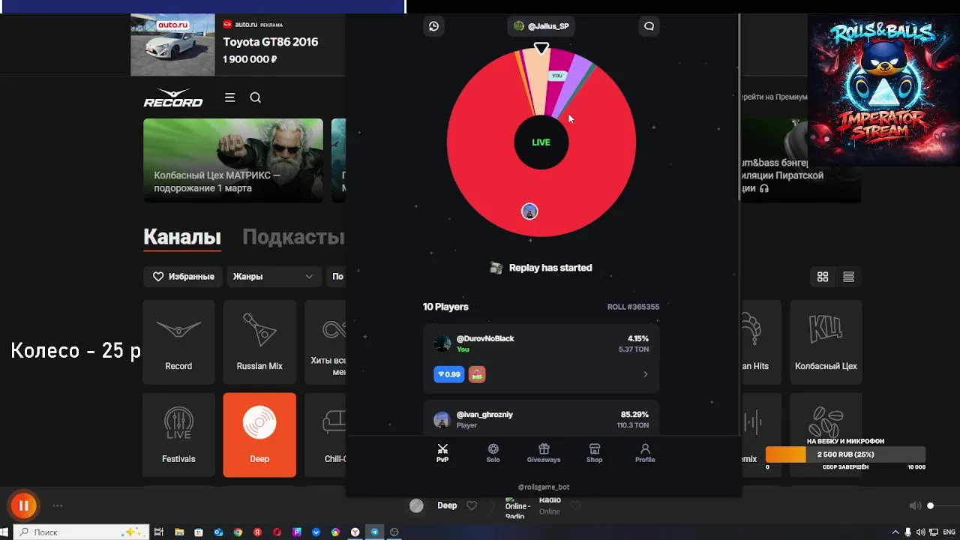Play the Festivals channel
This screenshot has width=960, height=540.
(x=178, y=435)
